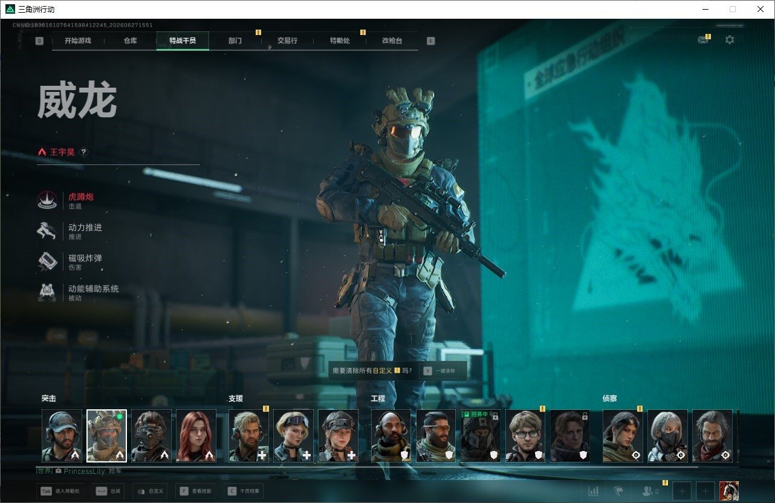The image size is (775, 503).
Task: Open the flag icon in bottom bar
Action: pyautogui.click(x=618, y=492)
